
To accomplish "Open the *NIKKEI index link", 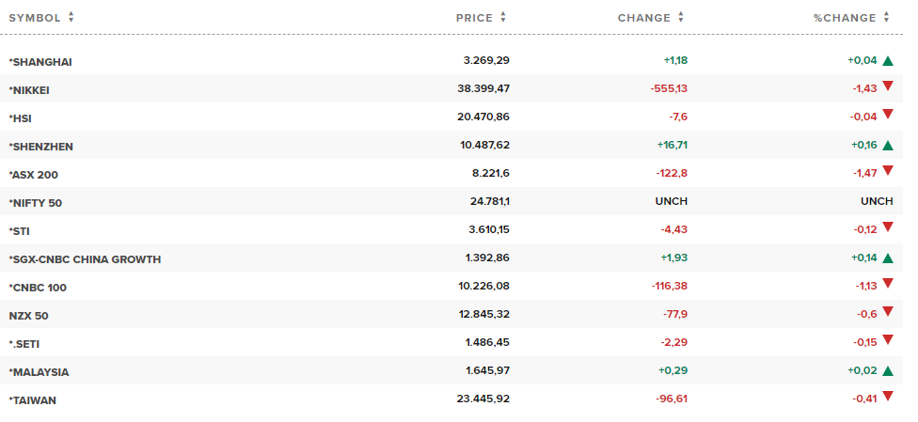I will (29, 90).
